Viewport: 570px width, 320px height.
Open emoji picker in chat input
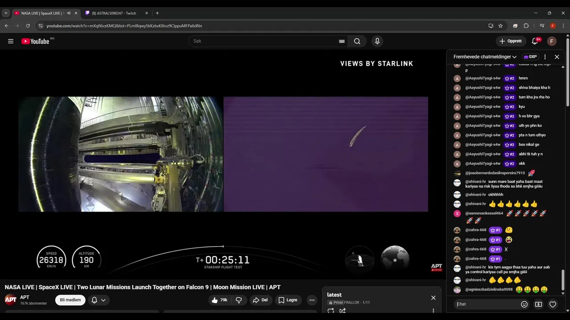pyautogui.click(x=524, y=304)
